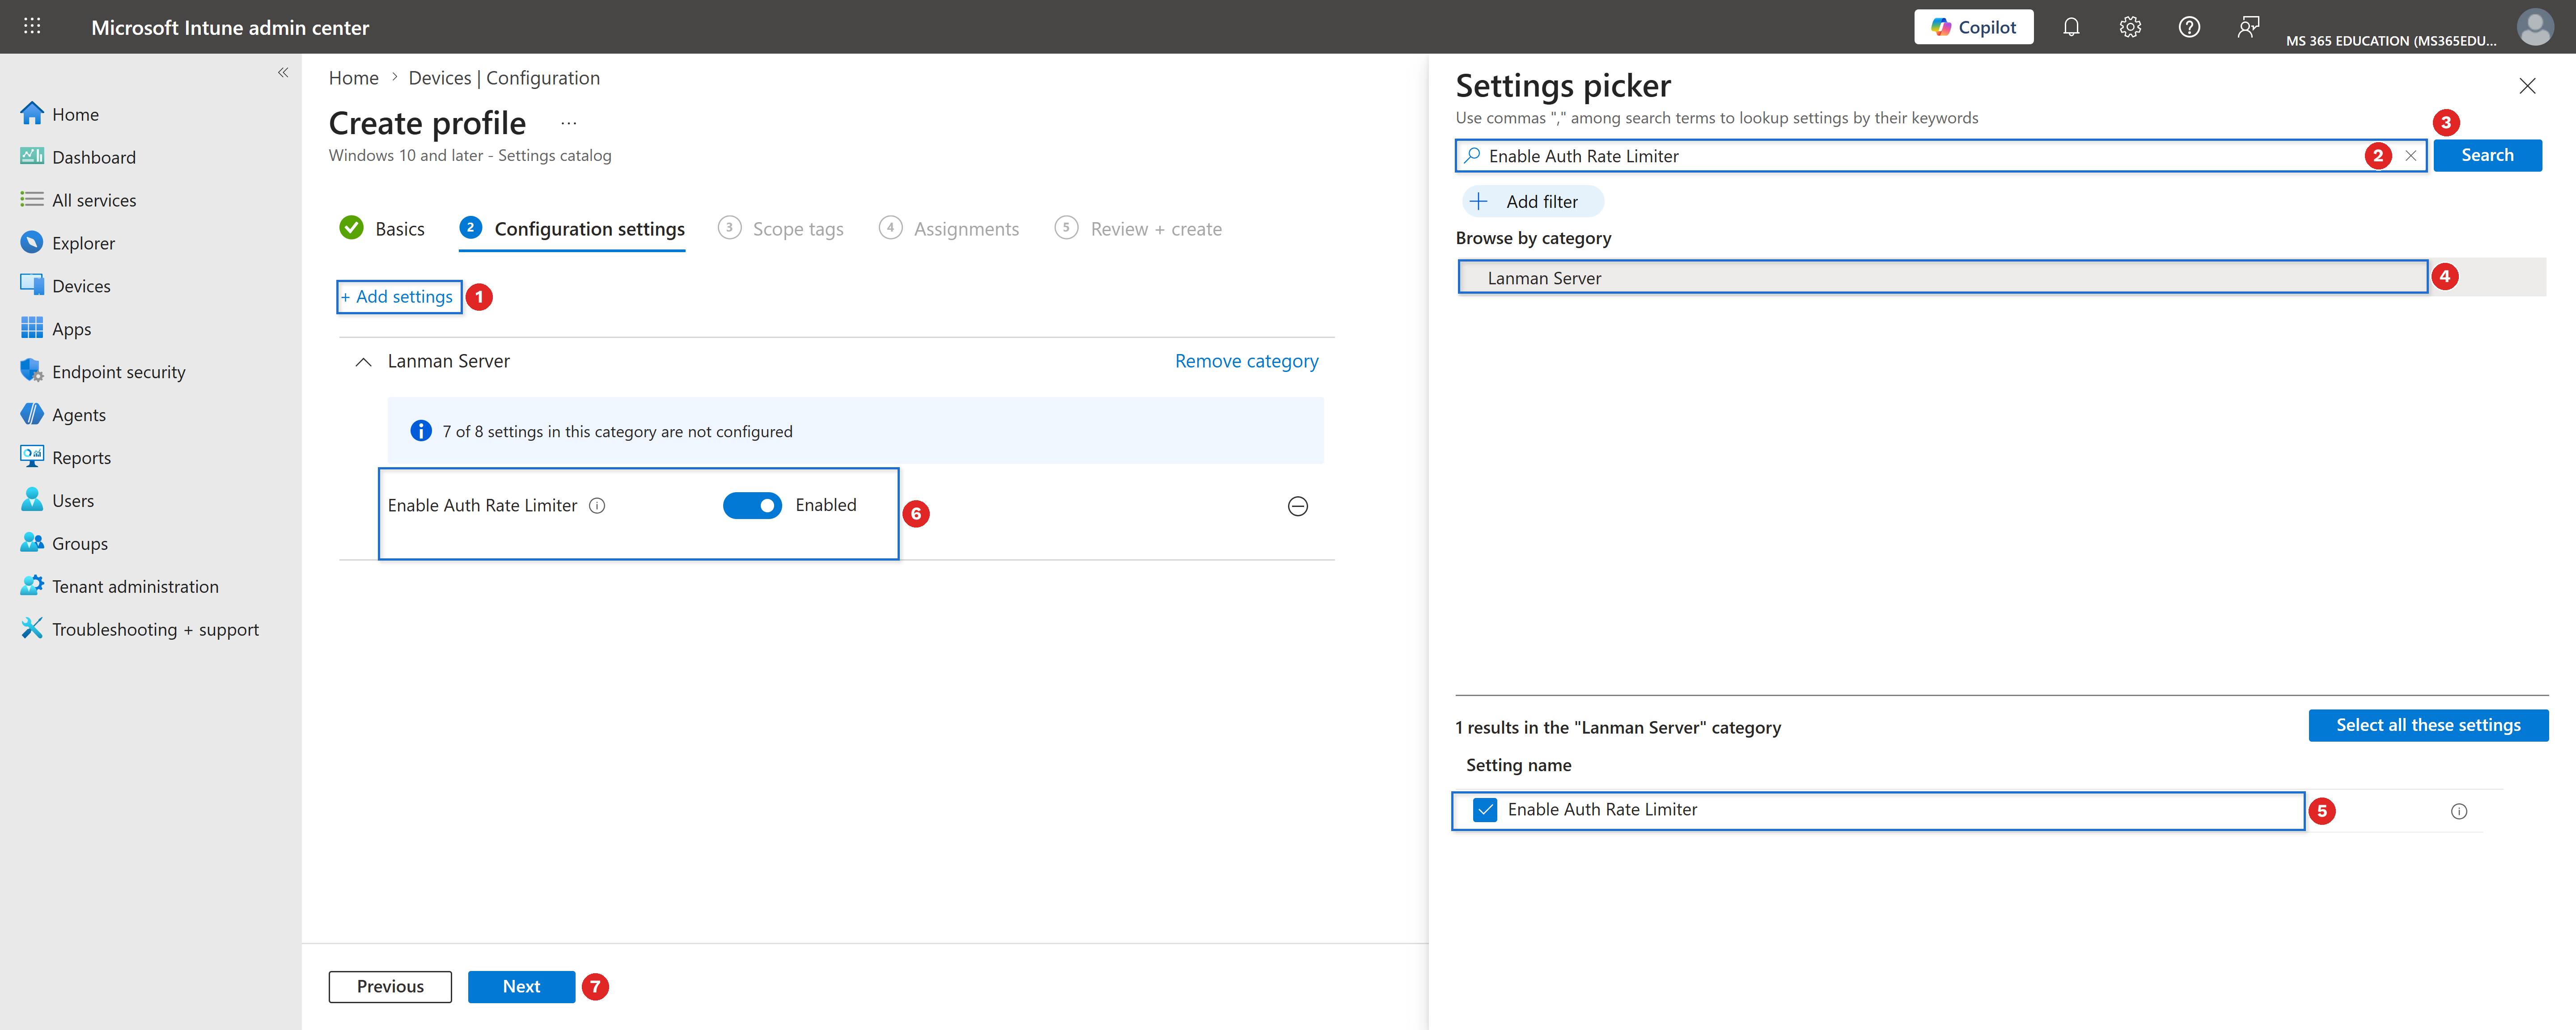Open the Create profile ellipsis menu
2576x1030 pixels.
569,123
